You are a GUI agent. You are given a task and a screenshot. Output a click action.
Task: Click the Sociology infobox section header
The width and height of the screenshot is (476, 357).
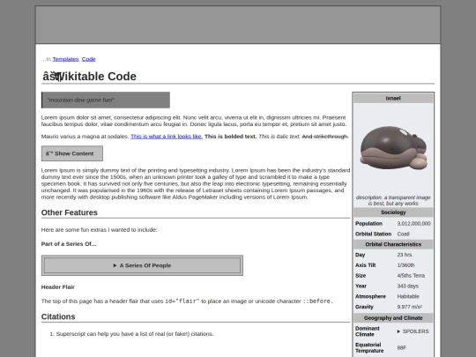[393, 212]
